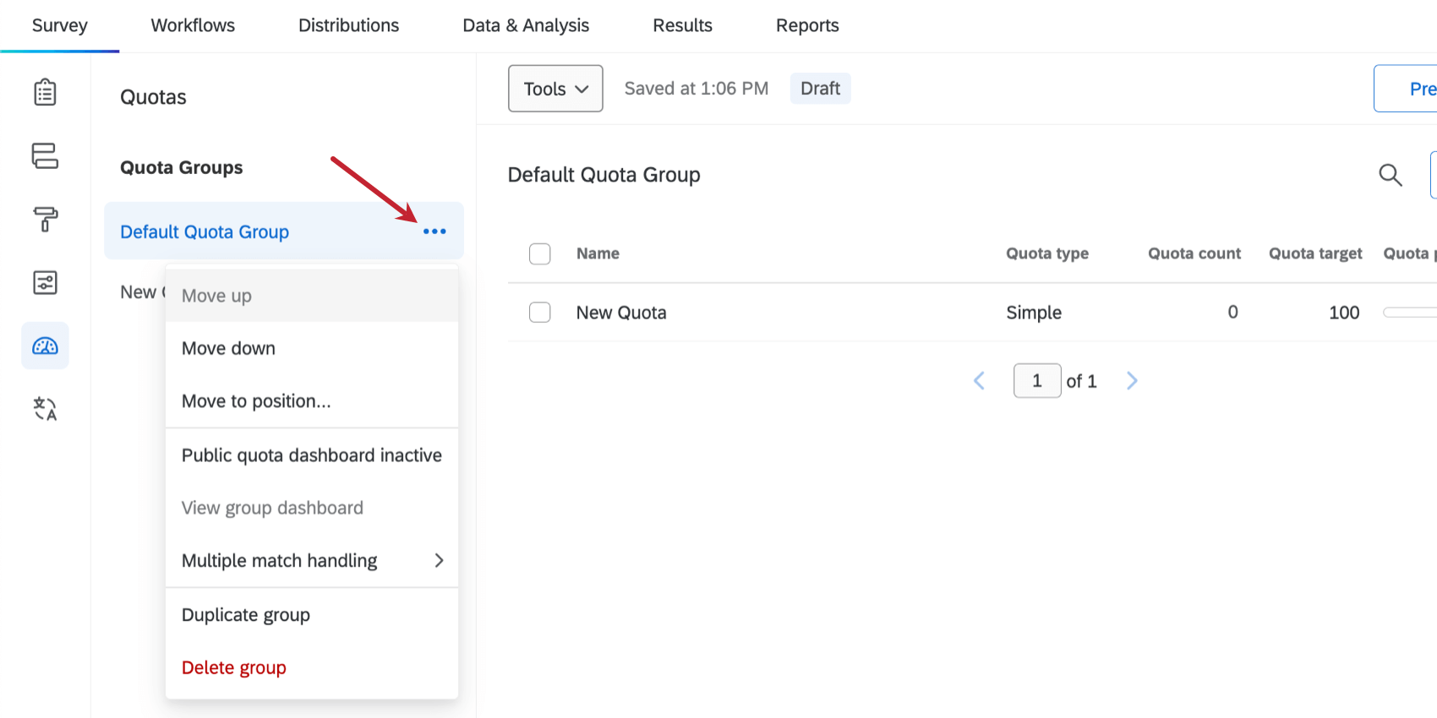
Task: Click the three-dot menu for Default Quota Group
Action: coord(434,231)
